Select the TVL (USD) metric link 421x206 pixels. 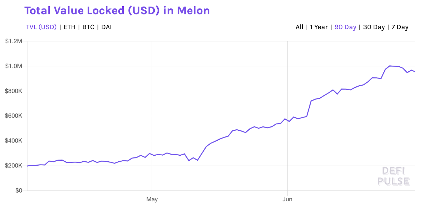(x=41, y=27)
